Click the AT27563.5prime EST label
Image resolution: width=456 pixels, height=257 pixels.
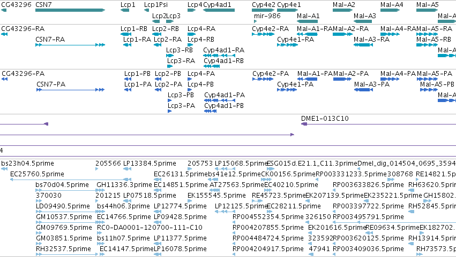coord(236,185)
